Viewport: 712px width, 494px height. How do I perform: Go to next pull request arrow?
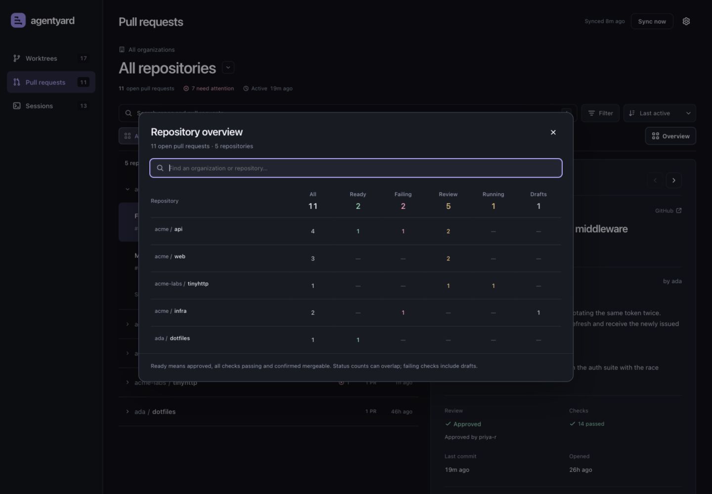[x=673, y=180]
